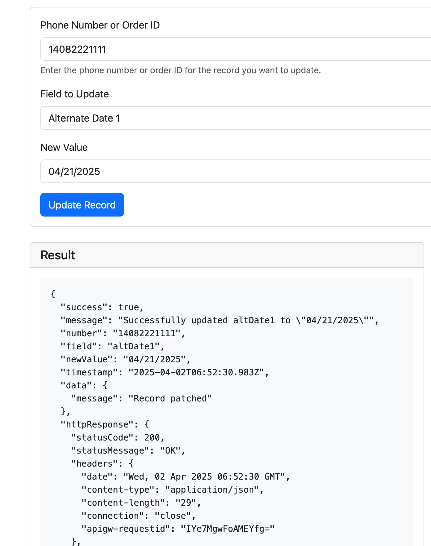
Task: Click the Result panel heading
Action: 58,255
